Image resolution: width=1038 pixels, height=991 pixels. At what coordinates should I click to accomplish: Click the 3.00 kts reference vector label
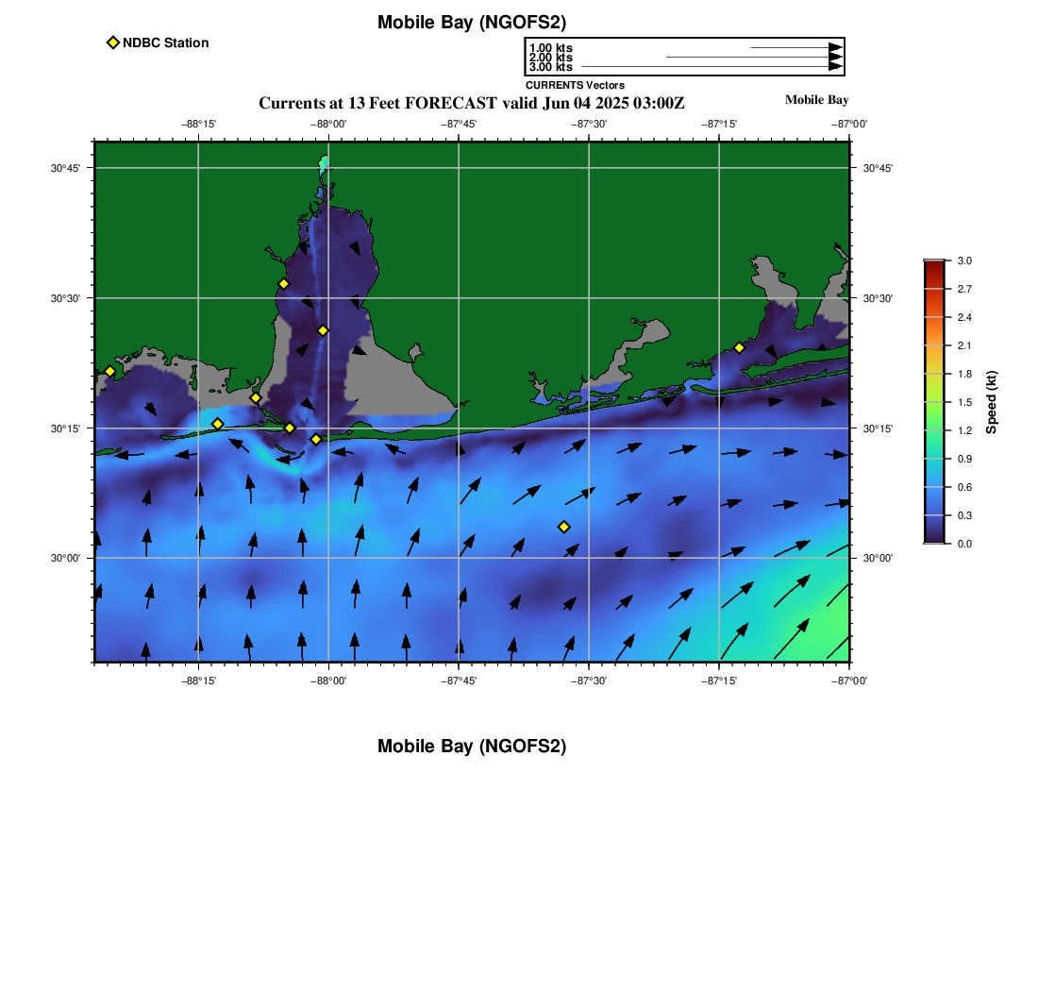pyautogui.click(x=551, y=67)
